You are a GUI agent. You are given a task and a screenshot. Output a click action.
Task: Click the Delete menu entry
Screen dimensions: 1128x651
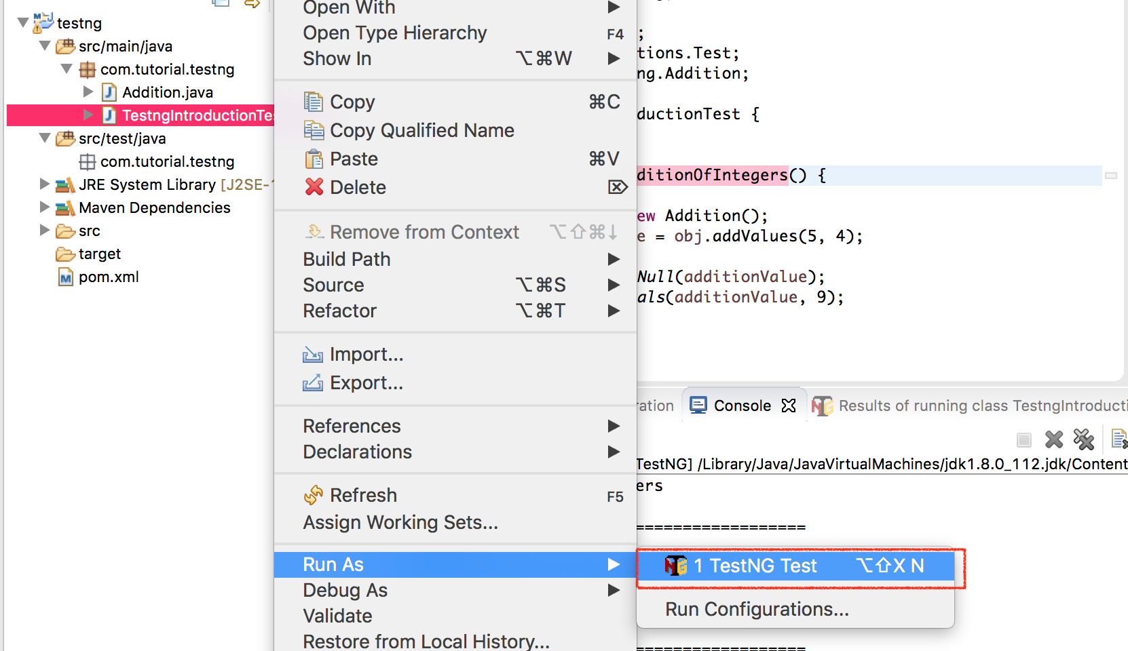click(x=455, y=187)
